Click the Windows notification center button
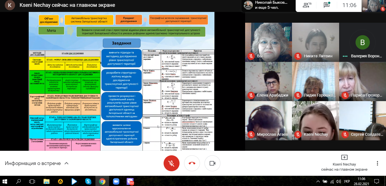This screenshot has height=186, width=386. tap(376, 181)
